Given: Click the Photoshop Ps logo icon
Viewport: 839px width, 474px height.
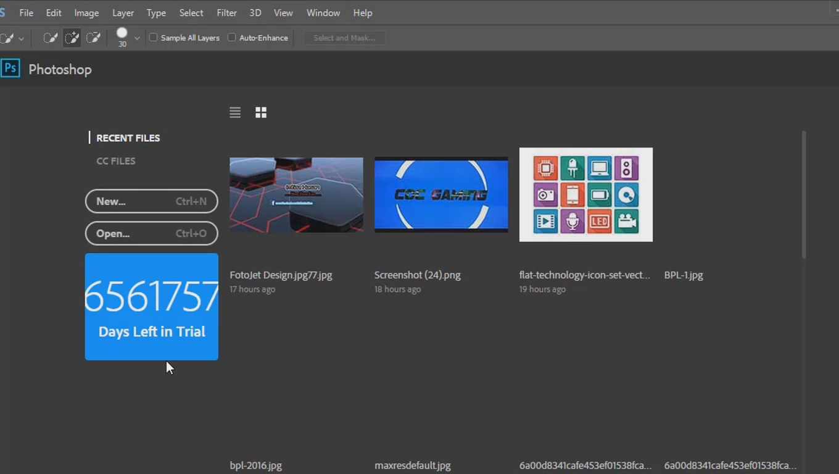Looking at the screenshot, I should [10, 68].
